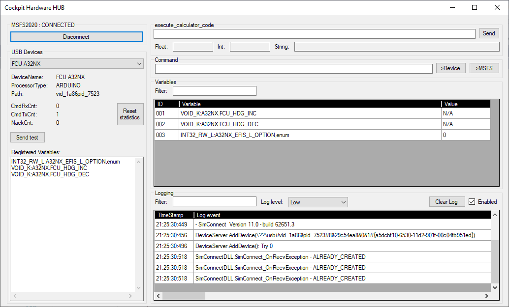Screen dimensions: 509x307
Task: Maximize the Cockpit Hardware HUB window
Action: 475,7
